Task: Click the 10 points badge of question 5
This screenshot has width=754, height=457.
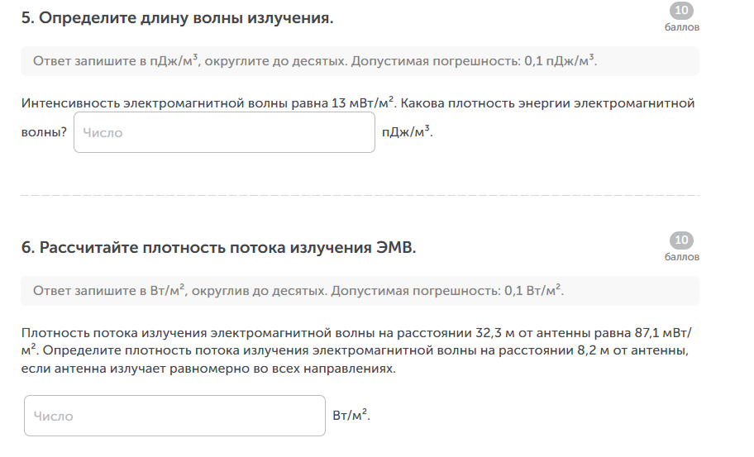Action: [x=681, y=11]
